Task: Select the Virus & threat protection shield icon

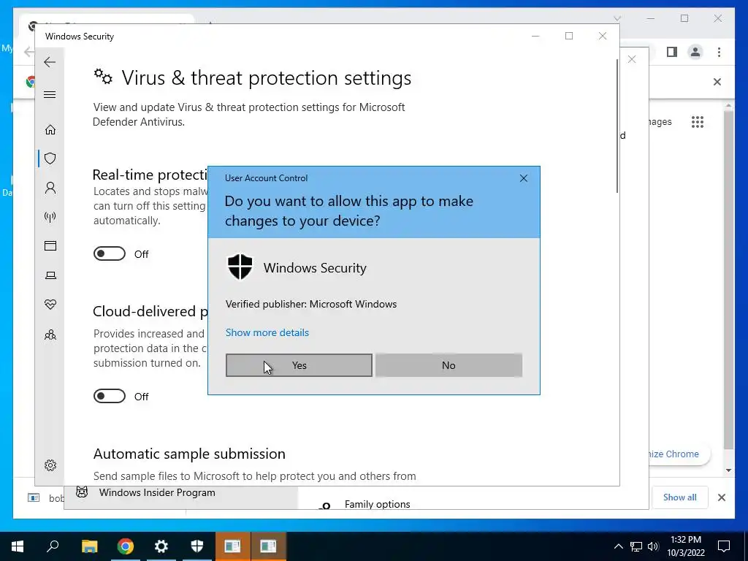Action: (50, 159)
